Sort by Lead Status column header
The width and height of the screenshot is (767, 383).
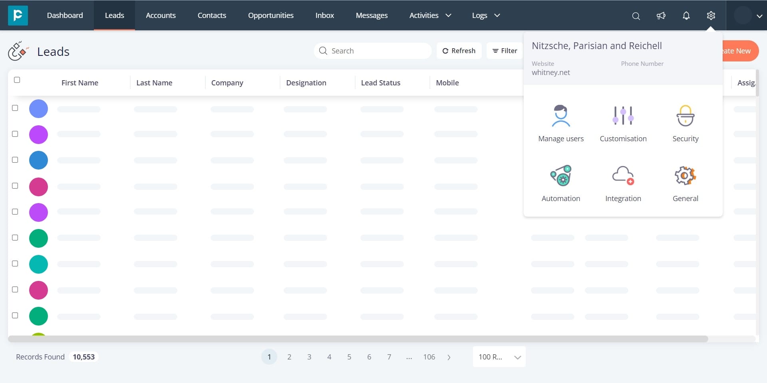tap(380, 83)
